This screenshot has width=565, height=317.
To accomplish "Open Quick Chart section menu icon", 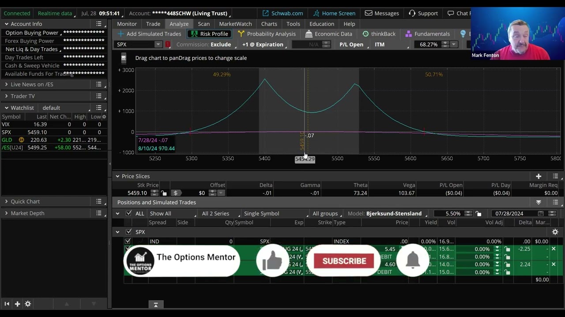I will 99,201.
